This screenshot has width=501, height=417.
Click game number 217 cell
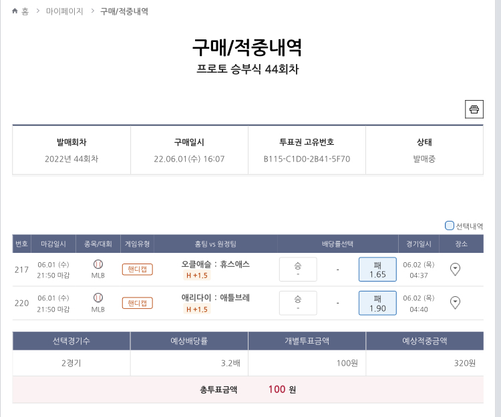[x=21, y=270]
